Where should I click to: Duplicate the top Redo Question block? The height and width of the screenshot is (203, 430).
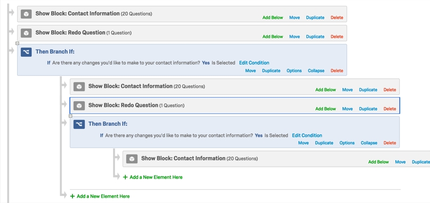[x=315, y=37]
